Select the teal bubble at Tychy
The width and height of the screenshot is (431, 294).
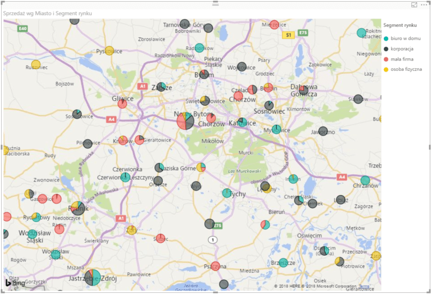[x=227, y=193]
